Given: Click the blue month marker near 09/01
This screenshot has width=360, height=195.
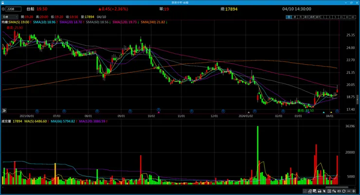Looking at the screenshot, I should click(x=130, y=111).
